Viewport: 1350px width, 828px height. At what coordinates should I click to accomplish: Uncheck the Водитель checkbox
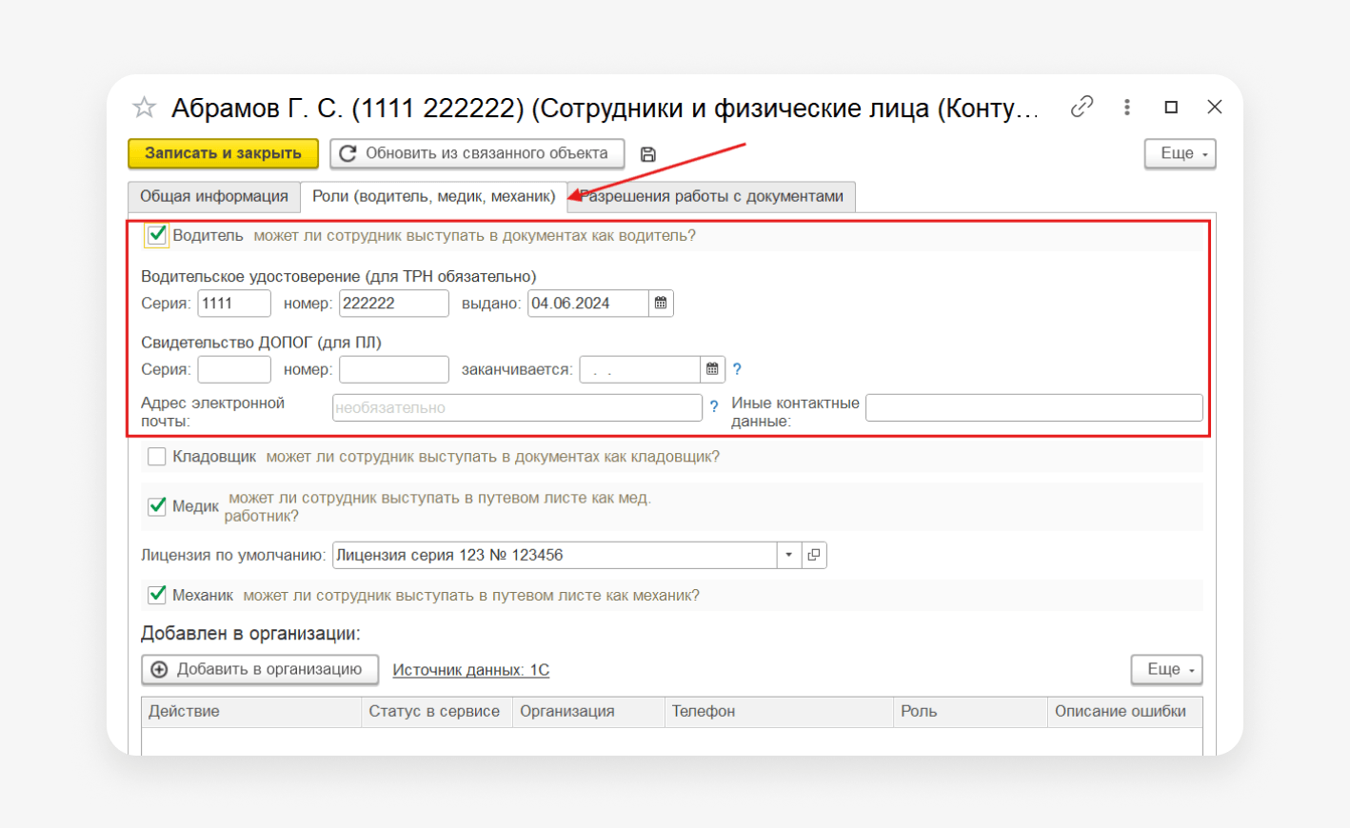157,235
